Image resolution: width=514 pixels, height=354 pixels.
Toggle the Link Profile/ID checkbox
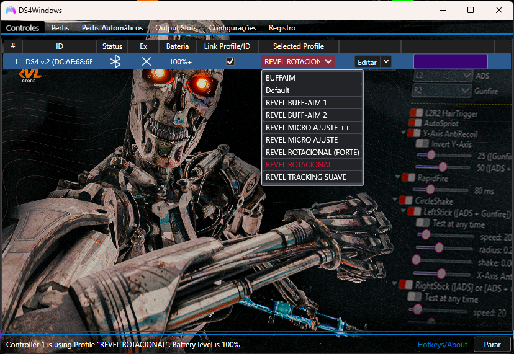pyautogui.click(x=230, y=61)
